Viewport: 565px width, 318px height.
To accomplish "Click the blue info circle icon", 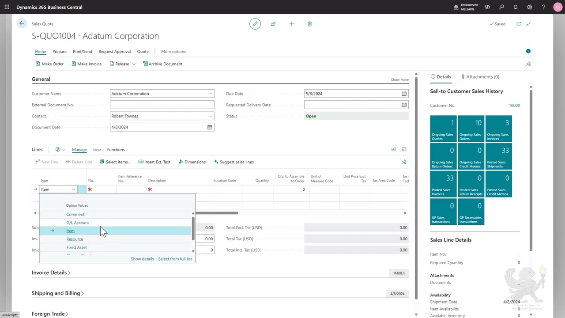I will 528,51.
